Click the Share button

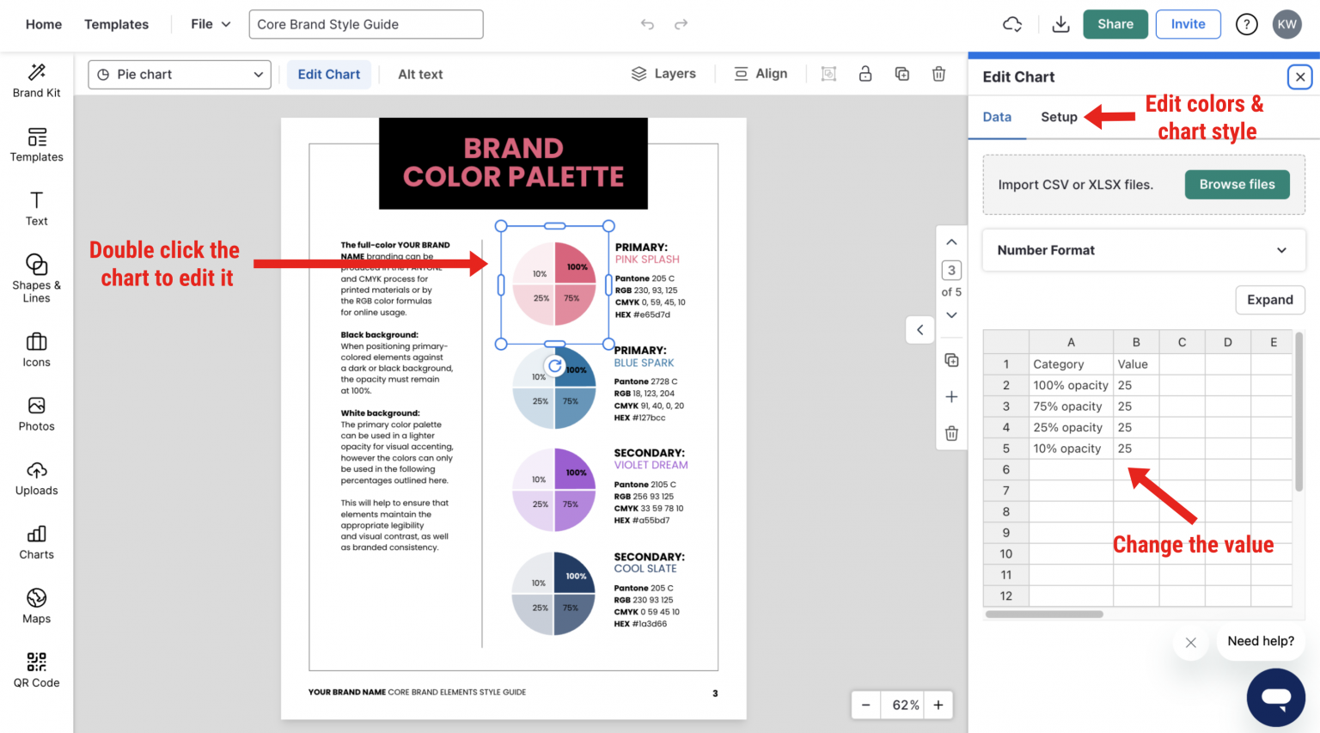click(1115, 24)
